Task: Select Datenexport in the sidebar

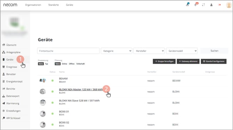Action: click(x=13, y=96)
